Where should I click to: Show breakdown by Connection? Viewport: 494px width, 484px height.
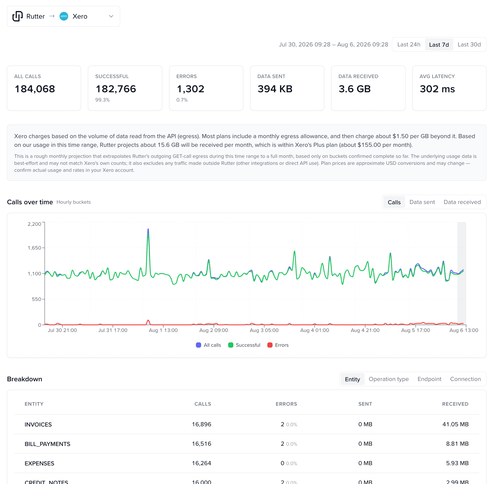[x=465, y=379]
